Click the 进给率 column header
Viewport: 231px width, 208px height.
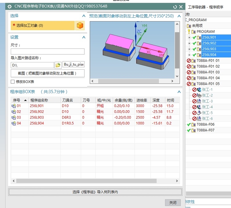pos(142,100)
